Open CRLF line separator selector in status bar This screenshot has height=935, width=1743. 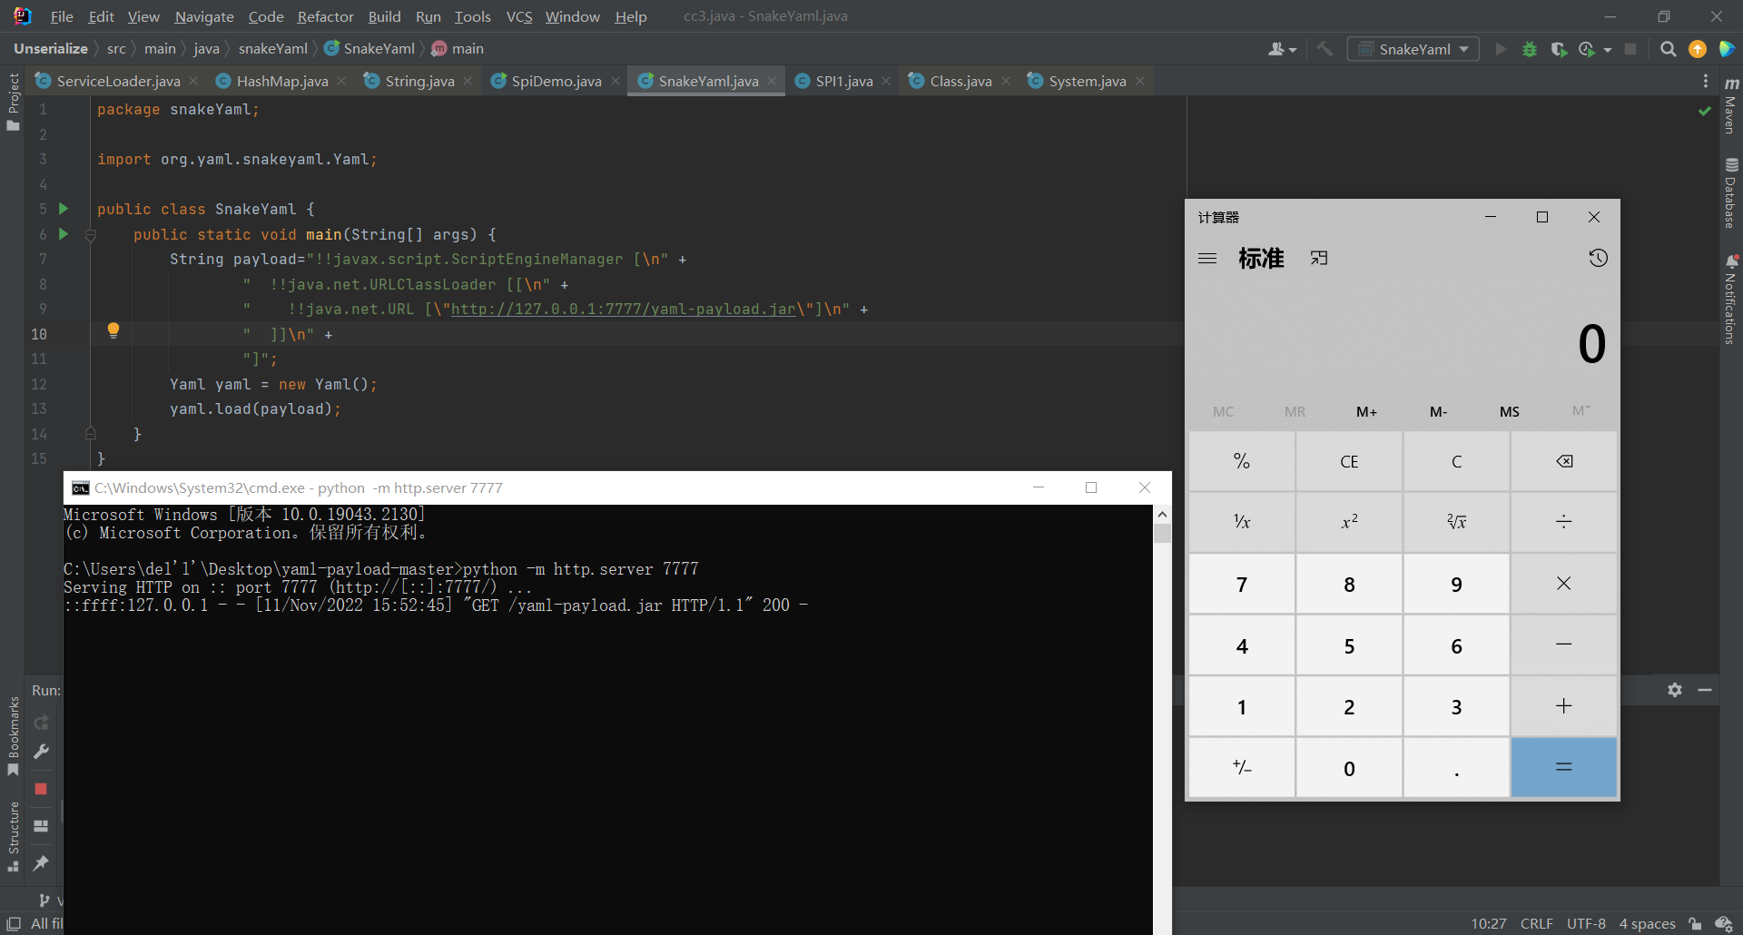click(x=1536, y=923)
